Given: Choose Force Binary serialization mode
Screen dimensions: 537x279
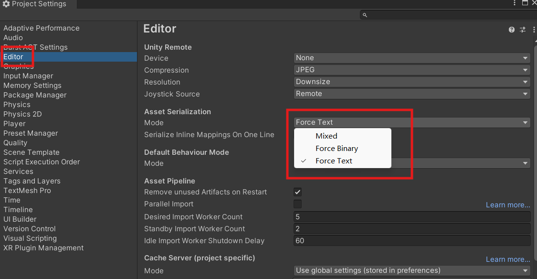Looking at the screenshot, I should pos(342,149).
